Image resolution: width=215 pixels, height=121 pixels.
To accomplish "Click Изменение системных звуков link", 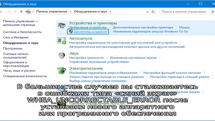I will (x=133, y=58).
